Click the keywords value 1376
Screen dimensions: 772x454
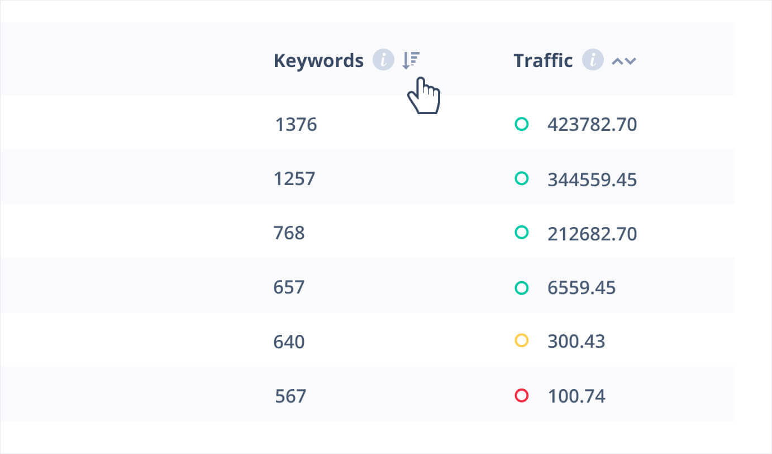click(296, 124)
